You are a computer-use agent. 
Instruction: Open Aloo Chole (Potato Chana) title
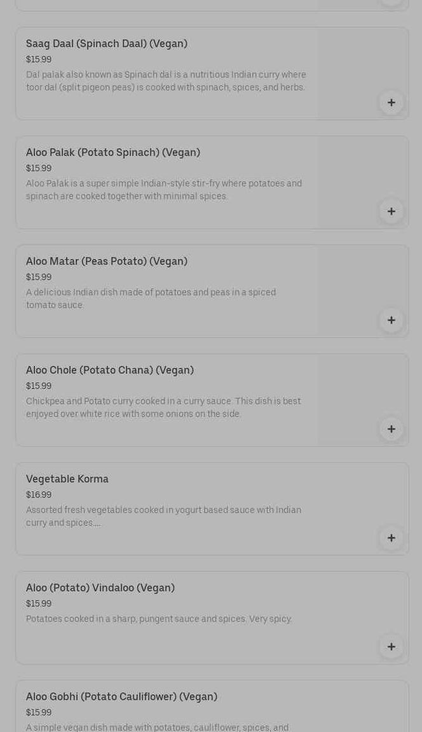(x=110, y=370)
